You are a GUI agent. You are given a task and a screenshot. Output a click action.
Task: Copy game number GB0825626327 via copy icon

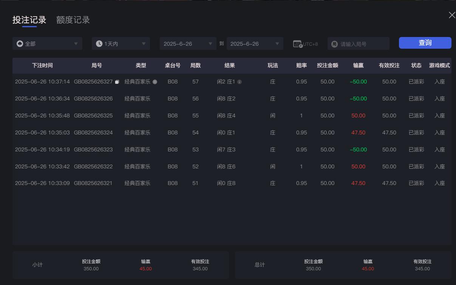click(x=117, y=81)
